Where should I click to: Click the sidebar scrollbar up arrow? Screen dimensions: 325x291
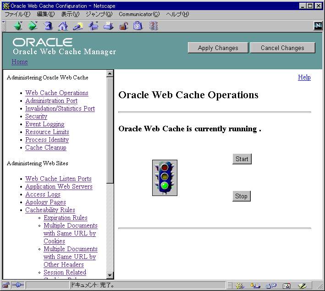(x=110, y=73)
